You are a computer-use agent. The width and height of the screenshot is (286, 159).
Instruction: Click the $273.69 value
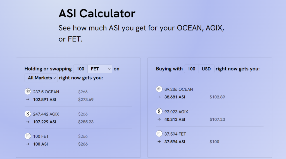(86, 99)
